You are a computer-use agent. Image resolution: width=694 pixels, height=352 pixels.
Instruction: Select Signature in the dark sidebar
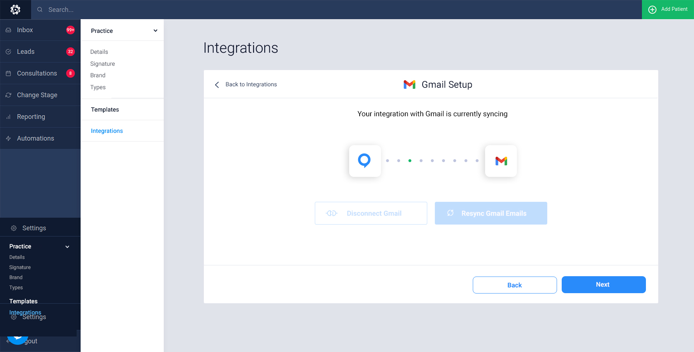pyautogui.click(x=20, y=267)
